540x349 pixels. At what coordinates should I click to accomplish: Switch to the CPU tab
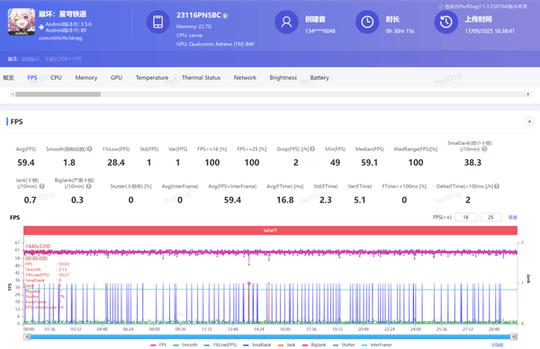coord(56,77)
